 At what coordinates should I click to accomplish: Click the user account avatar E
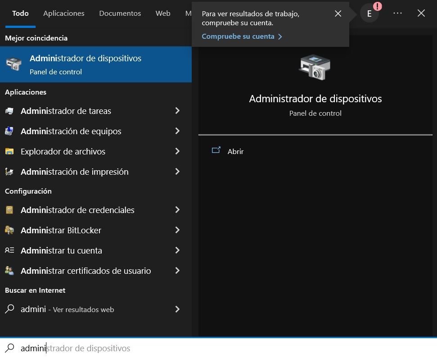tap(369, 14)
